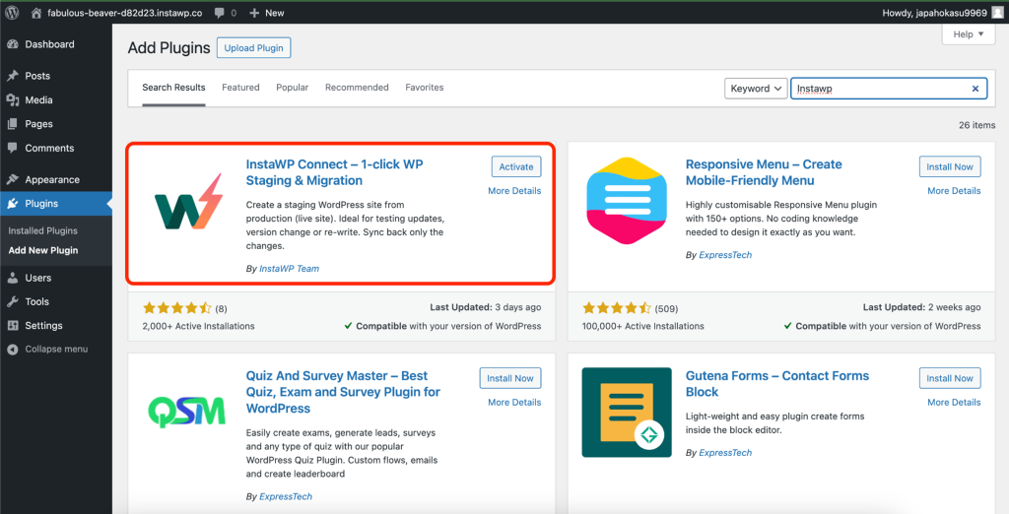The width and height of the screenshot is (1009, 514).
Task: Open Installed Plugins submenu item
Action: (42, 231)
